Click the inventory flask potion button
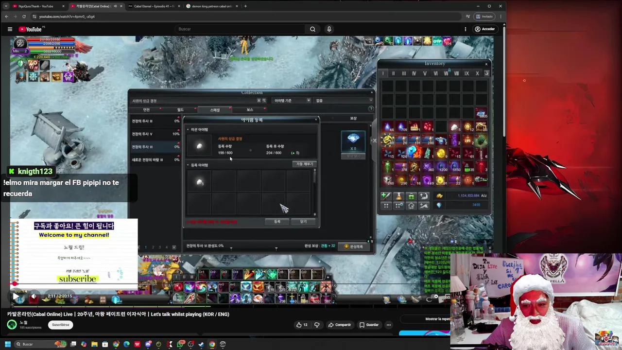622x350 pixels. click(x=398, y=196)
